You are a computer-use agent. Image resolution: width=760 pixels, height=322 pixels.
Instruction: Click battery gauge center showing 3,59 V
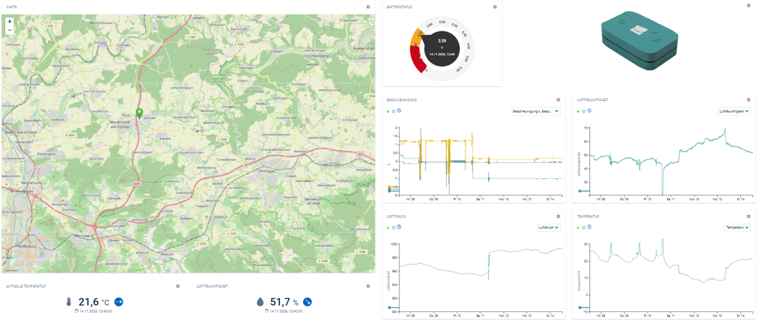pyautogui.click(x=441, y=50)
